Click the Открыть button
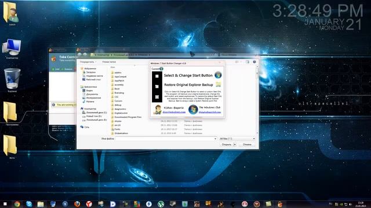This screenshot has width=371, height=208. (x=226, y=144)
